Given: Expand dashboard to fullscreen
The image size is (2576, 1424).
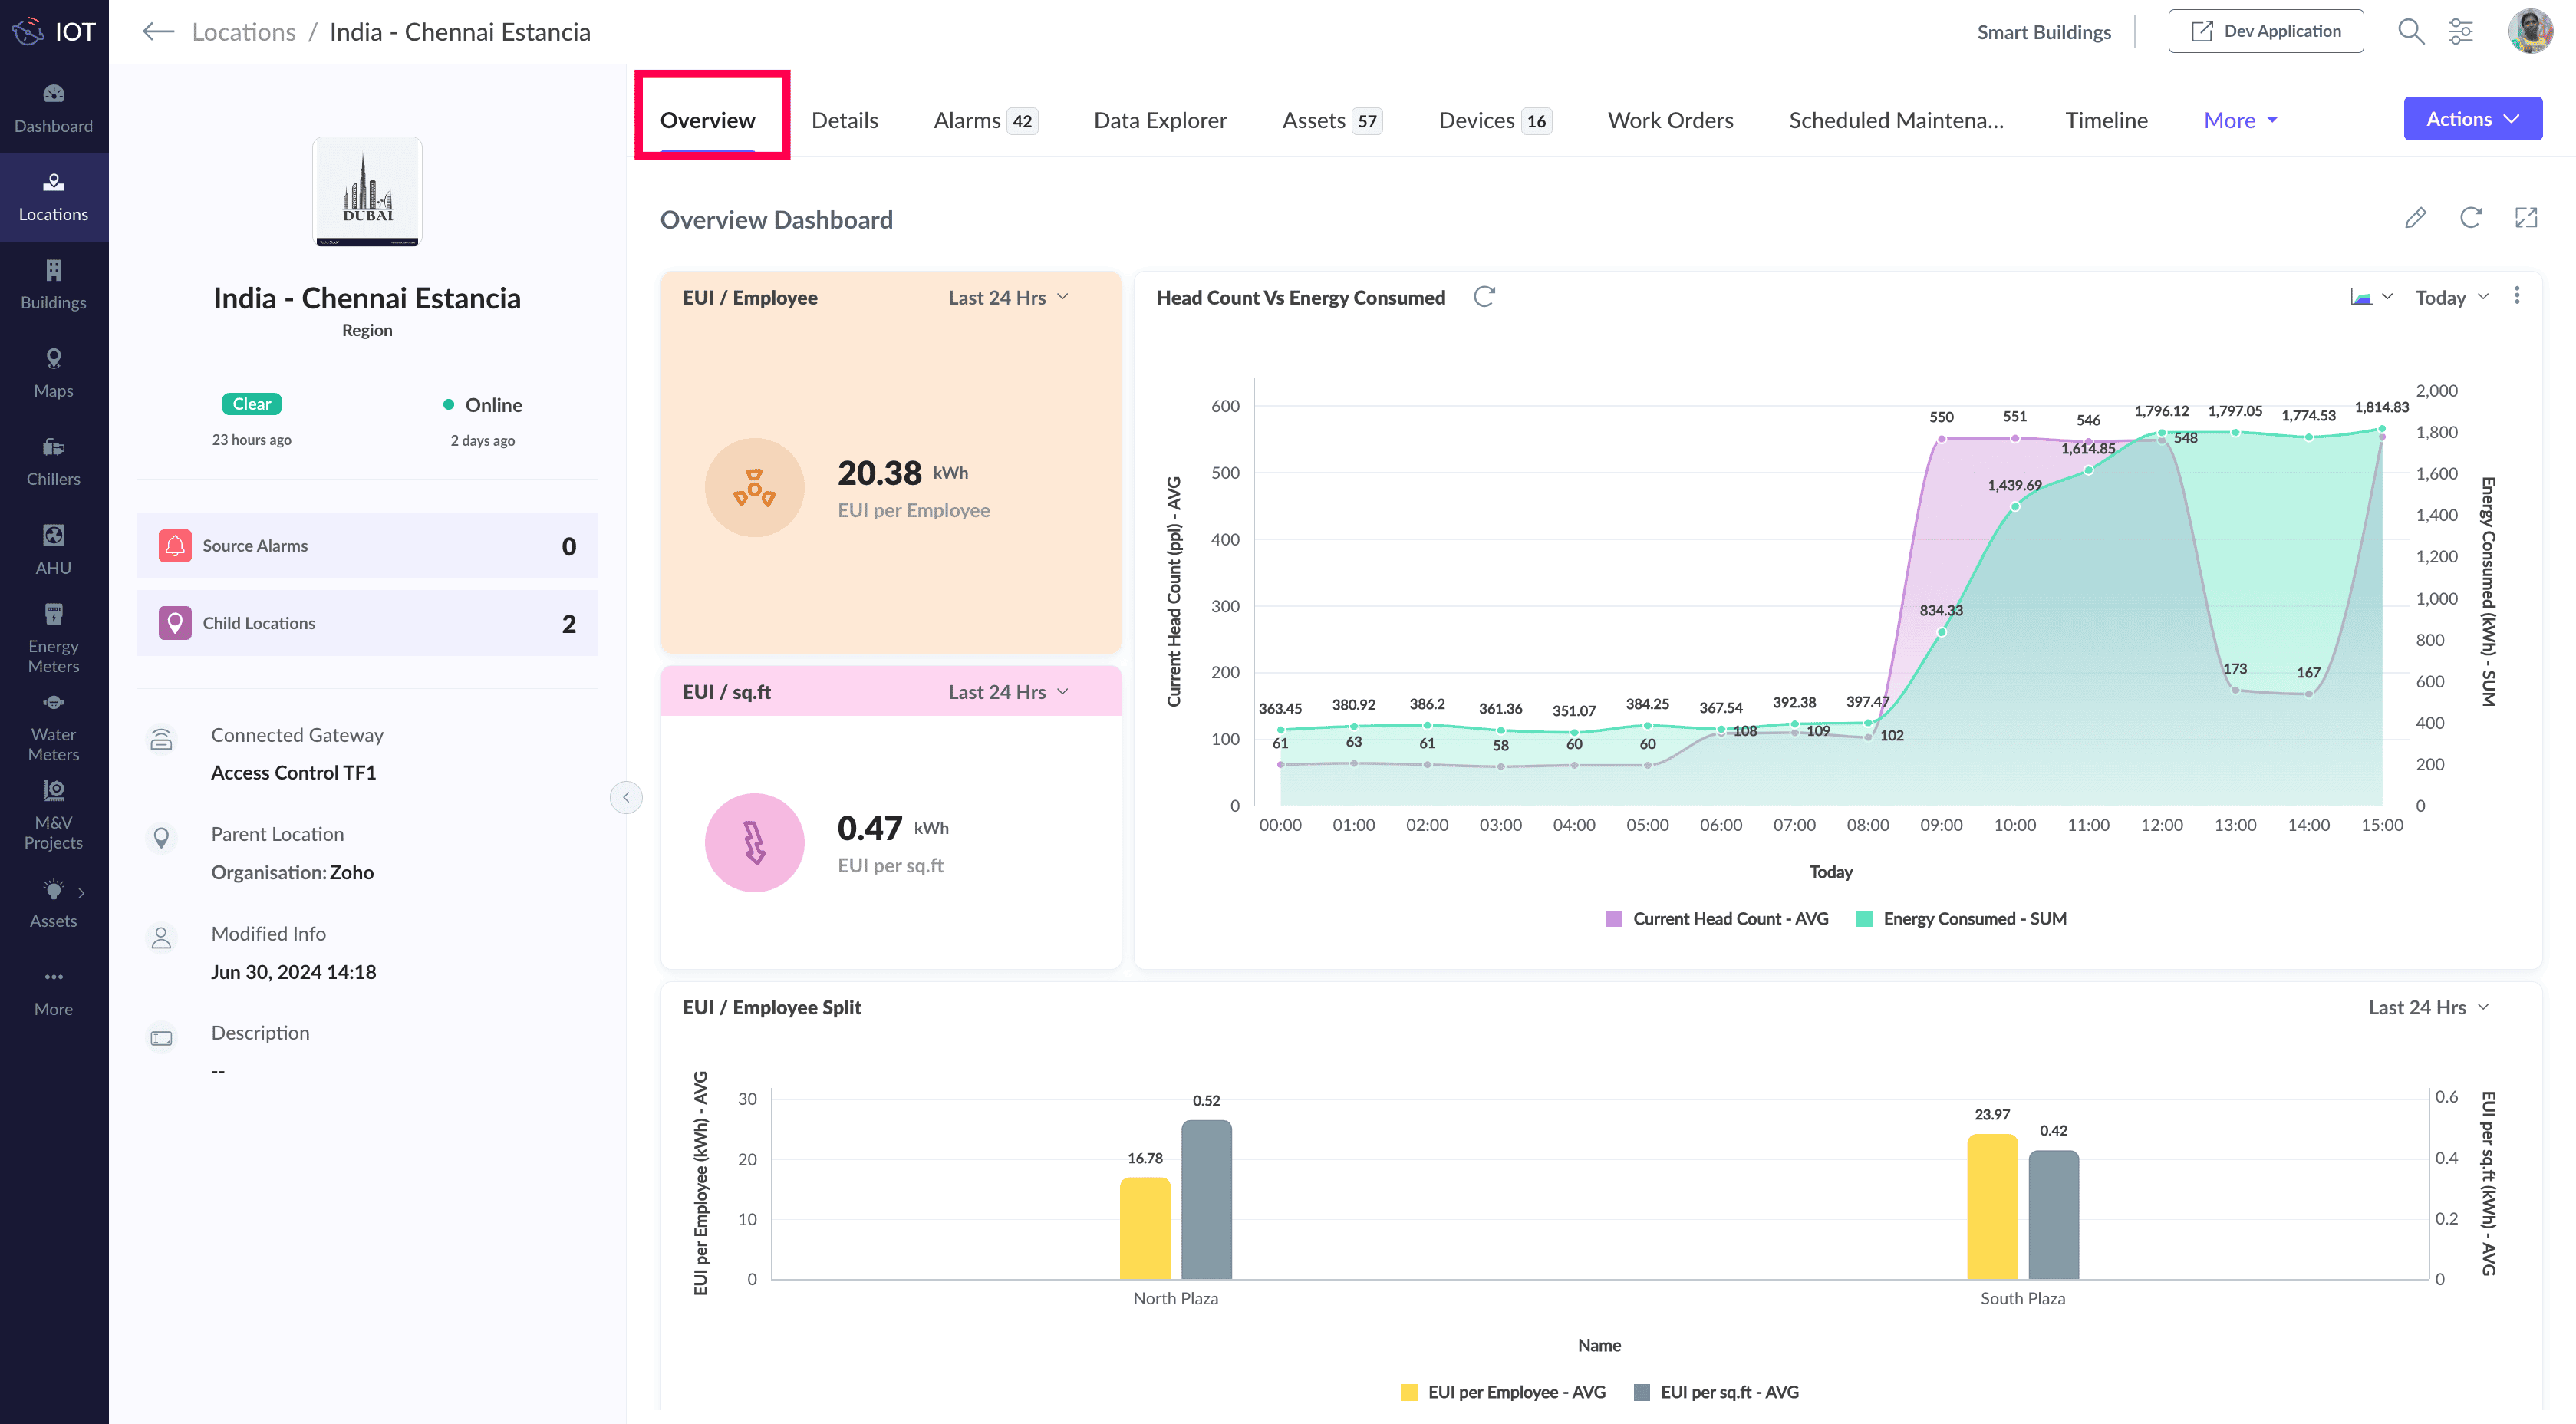Looking at the screenshot, I should tap(2526, 218).
